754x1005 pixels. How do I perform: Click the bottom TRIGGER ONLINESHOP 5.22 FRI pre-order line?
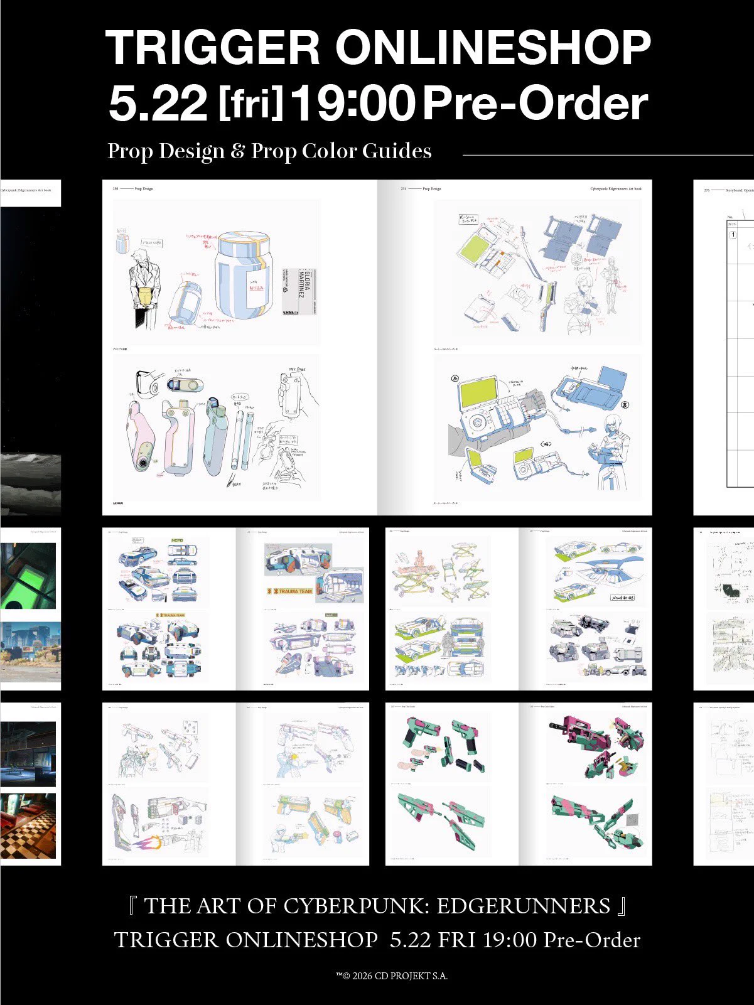[377, 940]
